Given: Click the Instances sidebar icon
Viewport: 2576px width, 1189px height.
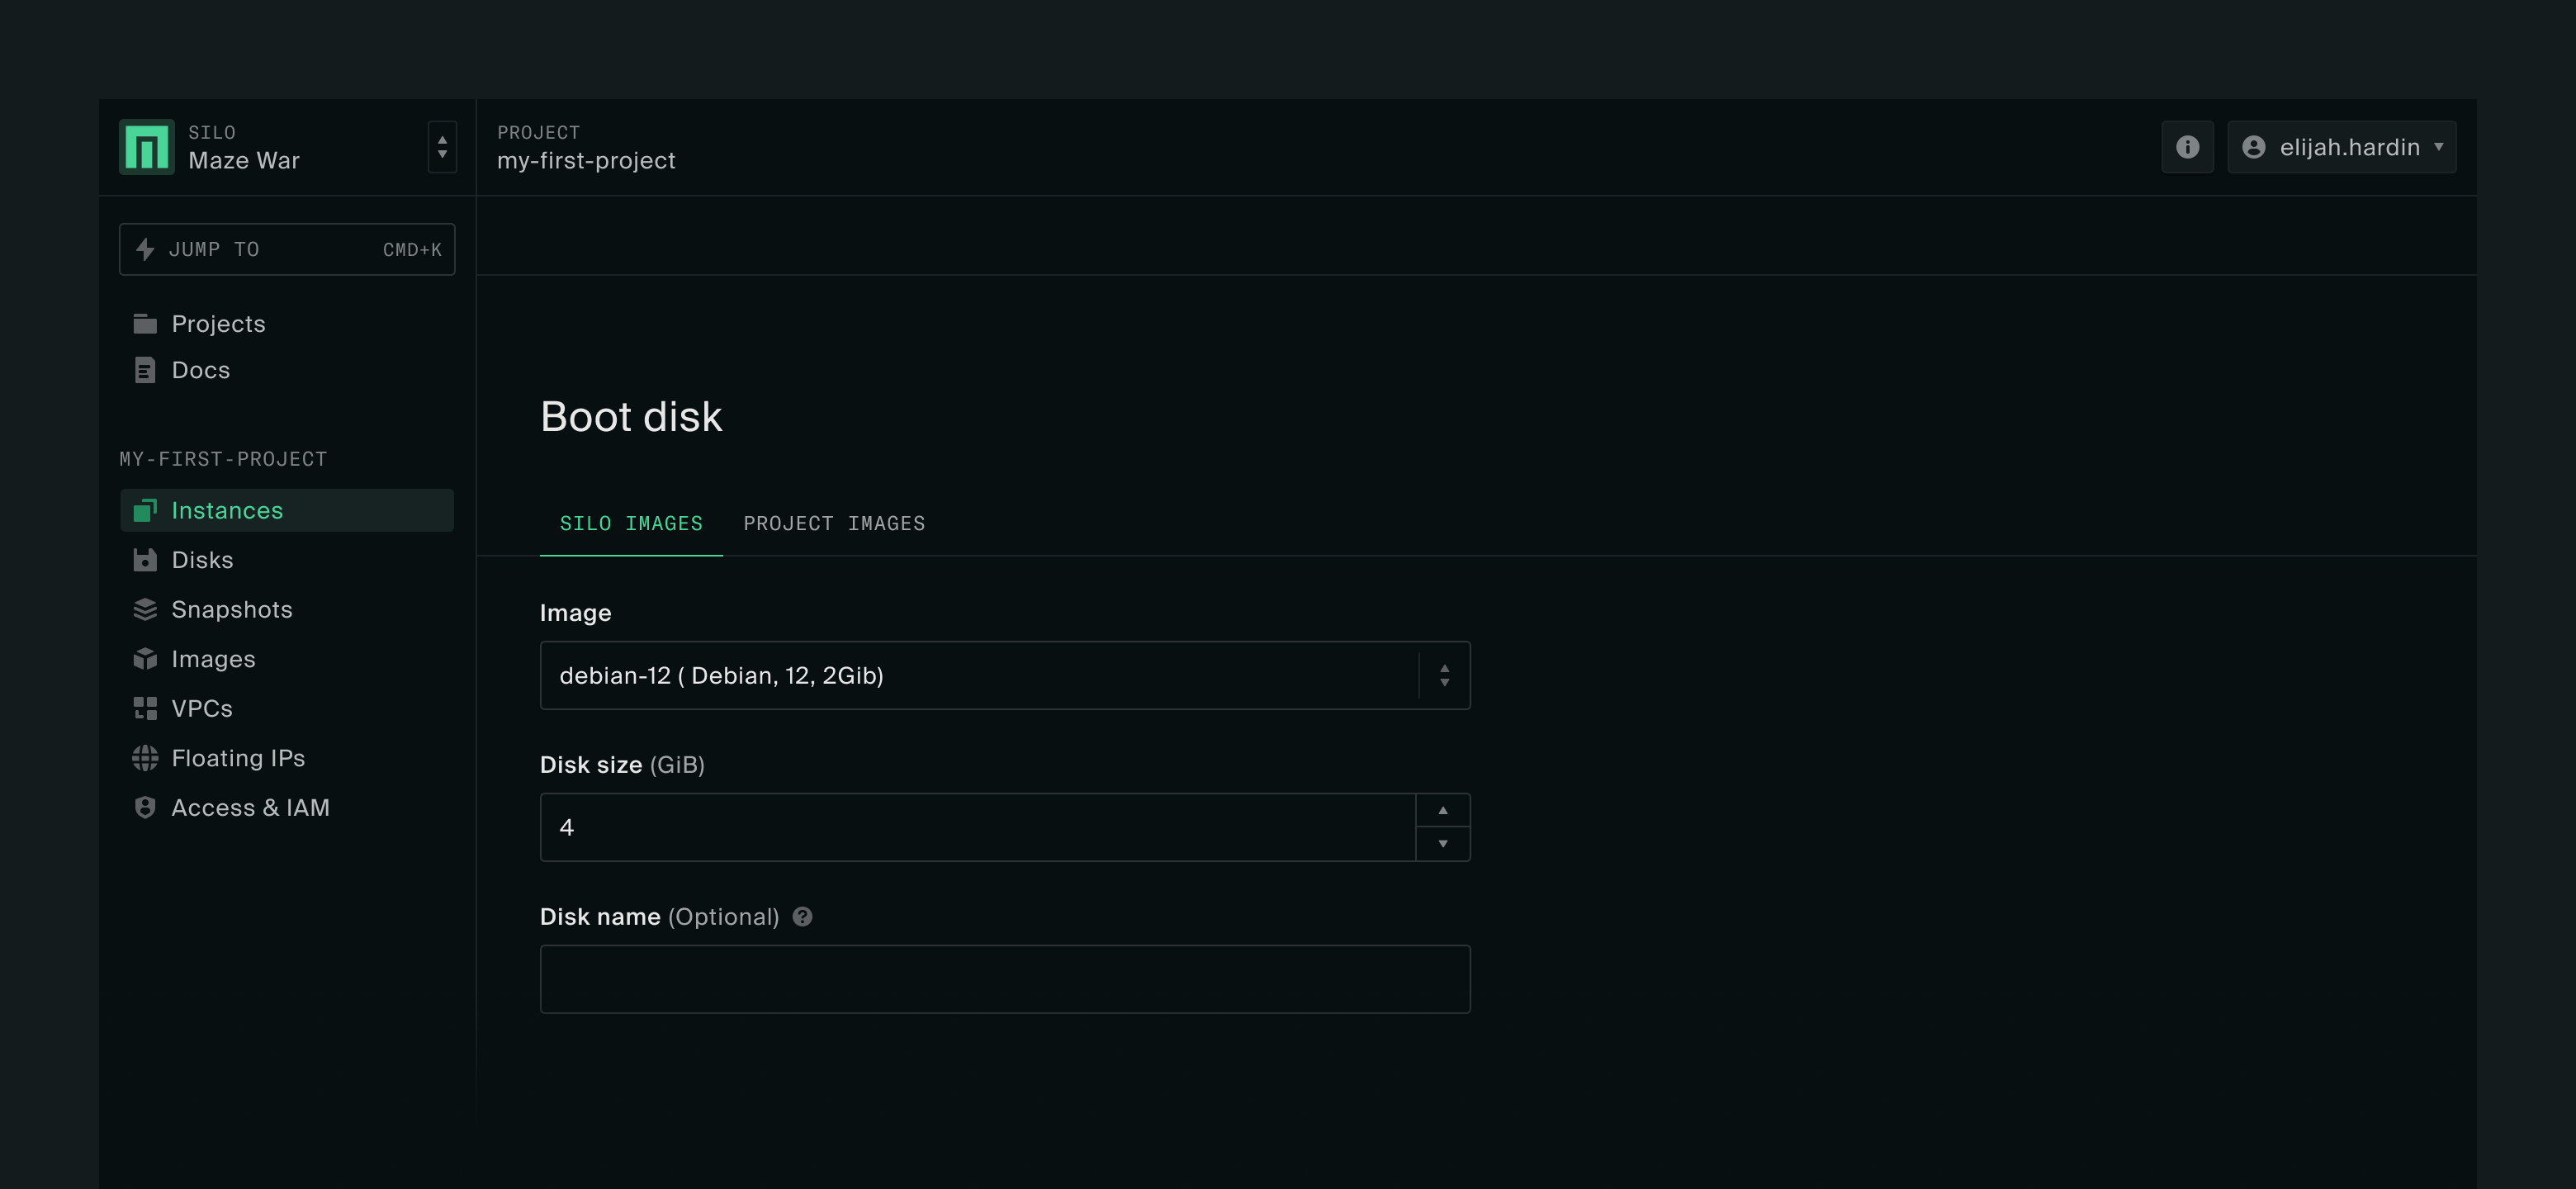Looking at the screenshot, I should pyautogui.click(x=146, y=509).
